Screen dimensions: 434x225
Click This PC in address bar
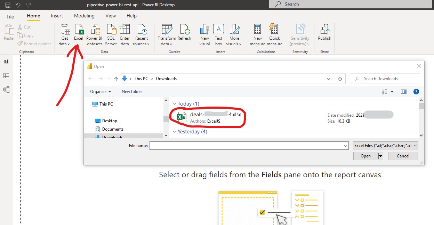141,79
